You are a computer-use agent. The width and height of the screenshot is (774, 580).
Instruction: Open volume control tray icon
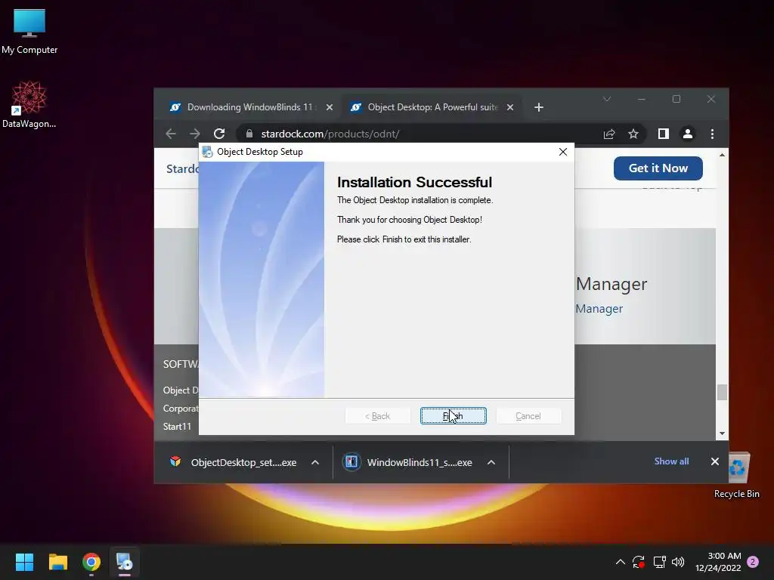[x=678, y=562]
